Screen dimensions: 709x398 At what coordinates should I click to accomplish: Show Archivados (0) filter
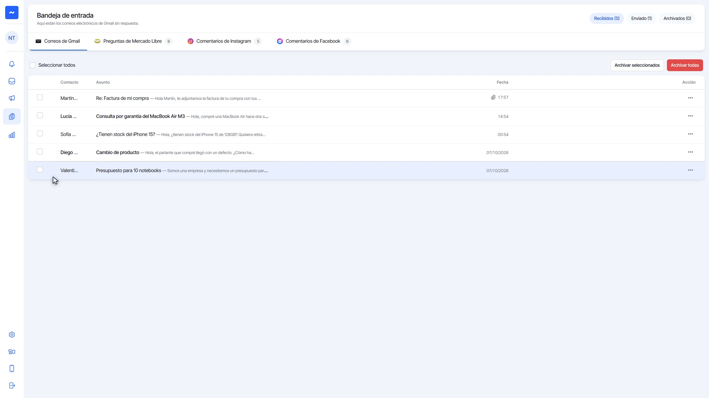(x=677, y=18)
